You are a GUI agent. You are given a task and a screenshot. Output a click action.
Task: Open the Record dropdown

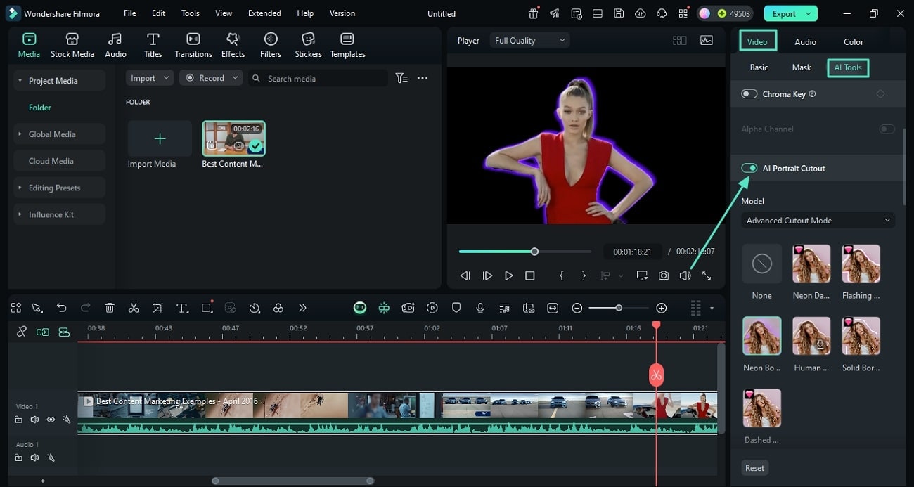[x=211, y=78]
